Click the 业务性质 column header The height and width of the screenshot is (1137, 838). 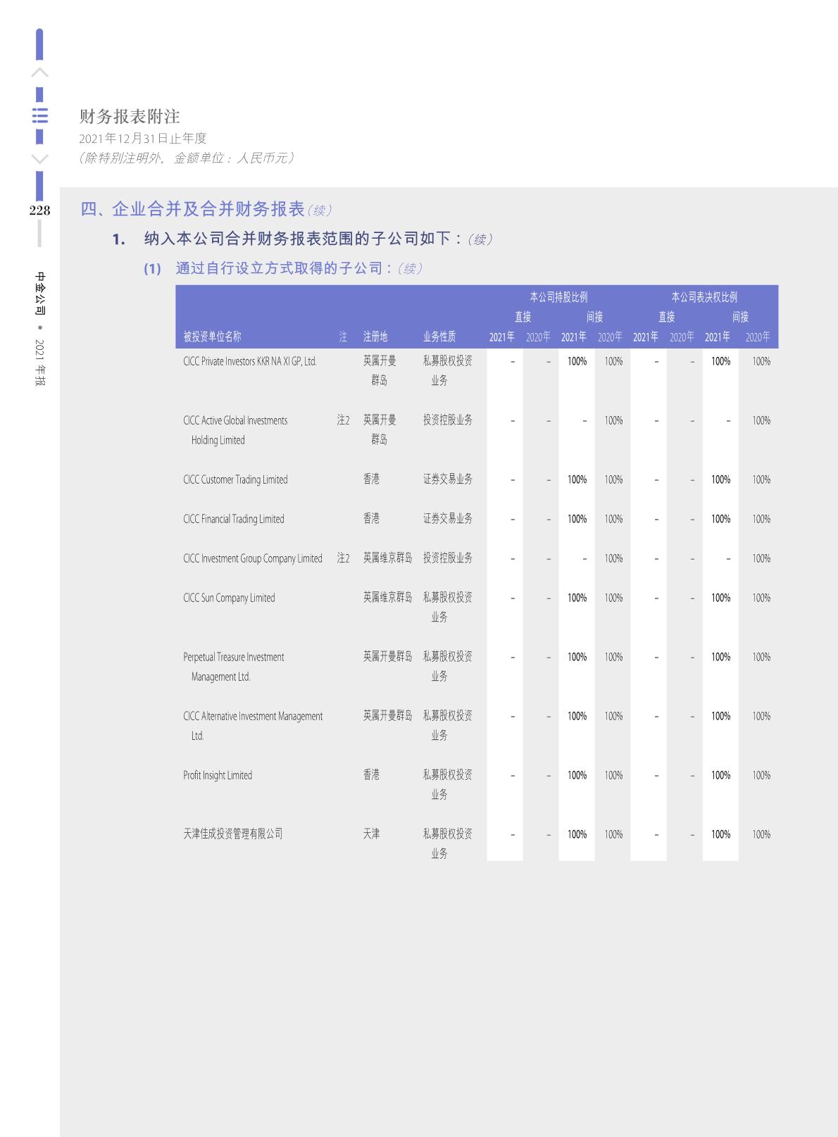[439, 337]
